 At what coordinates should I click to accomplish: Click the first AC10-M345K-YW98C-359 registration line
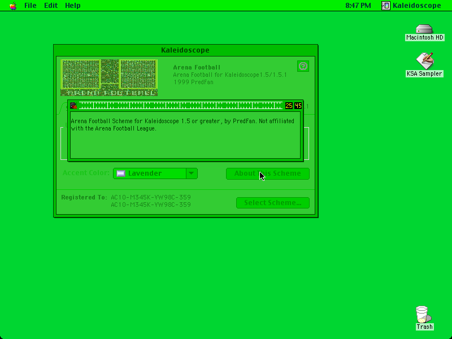151,197
